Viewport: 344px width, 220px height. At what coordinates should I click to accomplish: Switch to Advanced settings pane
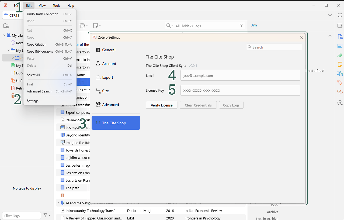(x=116, y=105)
